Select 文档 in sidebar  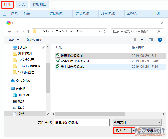click(25, 114)
